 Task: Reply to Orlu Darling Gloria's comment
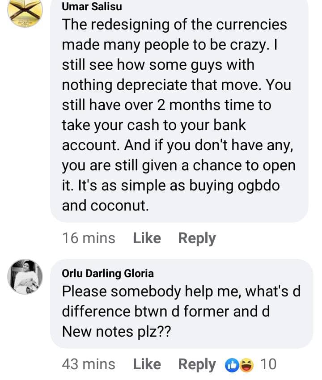click(x=197, y=364)
